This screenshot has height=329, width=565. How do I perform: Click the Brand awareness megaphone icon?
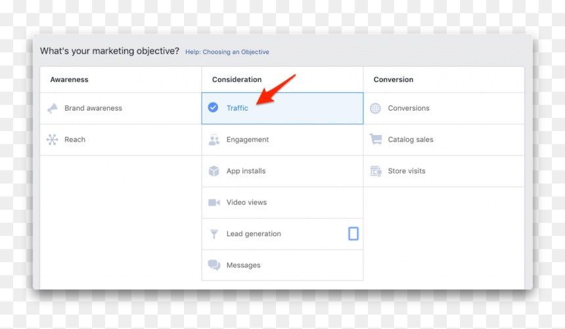tap(53, 108)
